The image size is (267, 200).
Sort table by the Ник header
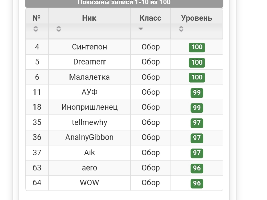(89, 18)
